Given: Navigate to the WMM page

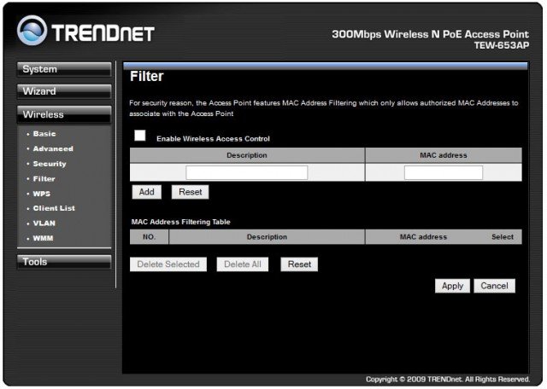Looking at the screenshot, I should click(x=43, y=238).
